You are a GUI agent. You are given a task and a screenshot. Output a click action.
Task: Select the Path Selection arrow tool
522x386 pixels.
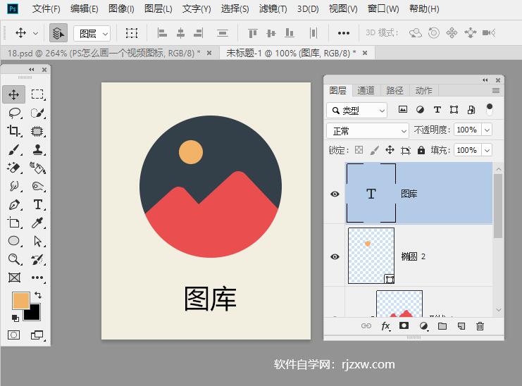pos(37,241)
